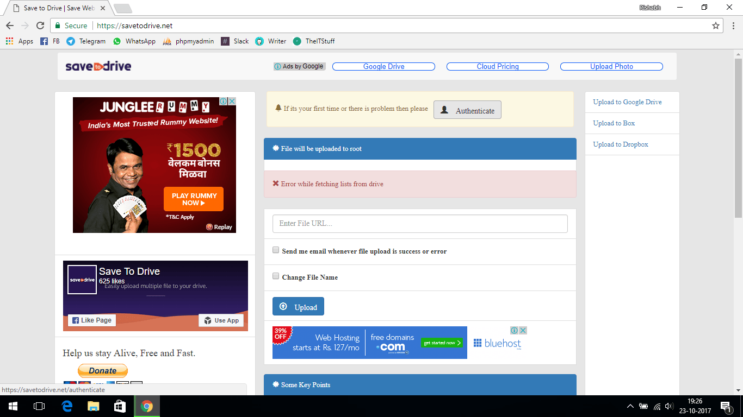Image resolution: width=743 pixels, height=417 pixels.
Task: Open the Slack bookmark
Action: point(235,41)
